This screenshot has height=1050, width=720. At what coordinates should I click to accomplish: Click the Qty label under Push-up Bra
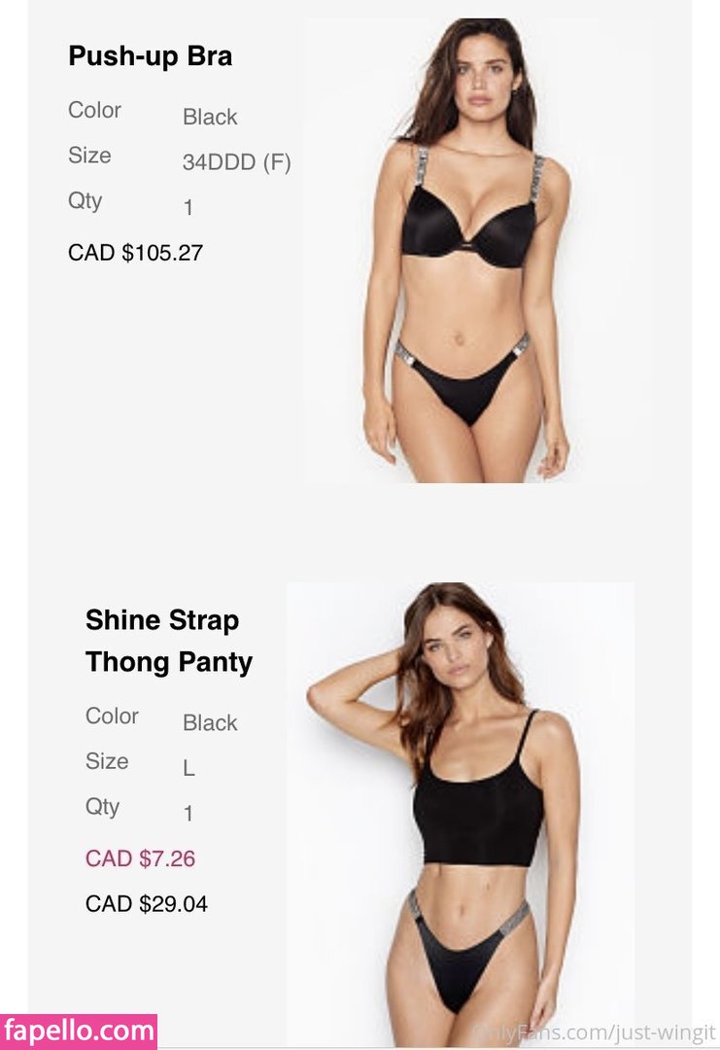coord(85,201)
